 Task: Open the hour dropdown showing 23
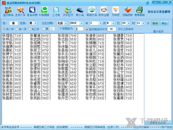(129, 23)
